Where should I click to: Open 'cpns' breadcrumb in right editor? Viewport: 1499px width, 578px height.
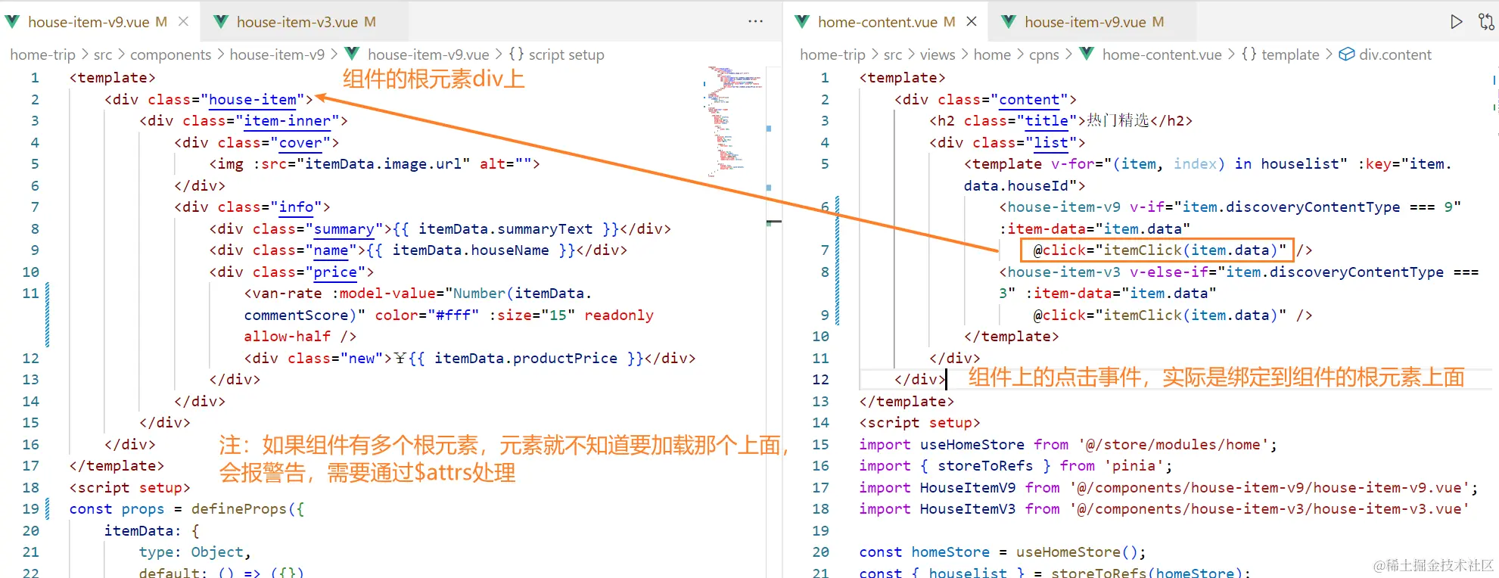[1043, 54]
